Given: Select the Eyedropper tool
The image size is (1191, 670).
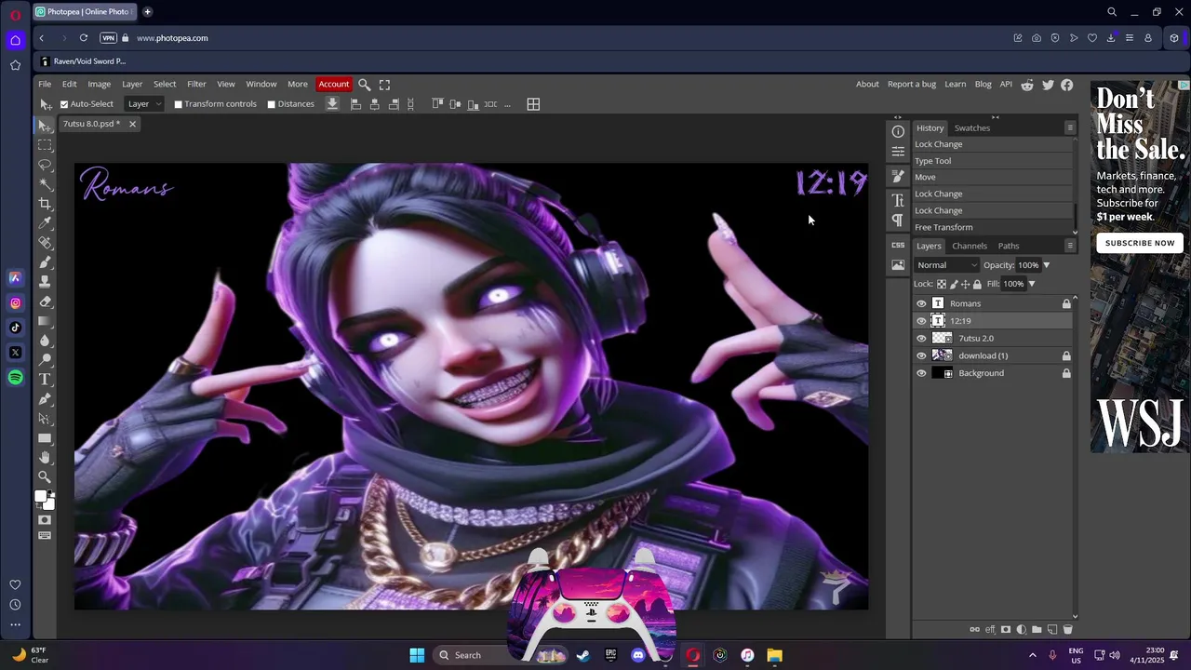Looking at the screenshot, I should [x=45, y=223].
